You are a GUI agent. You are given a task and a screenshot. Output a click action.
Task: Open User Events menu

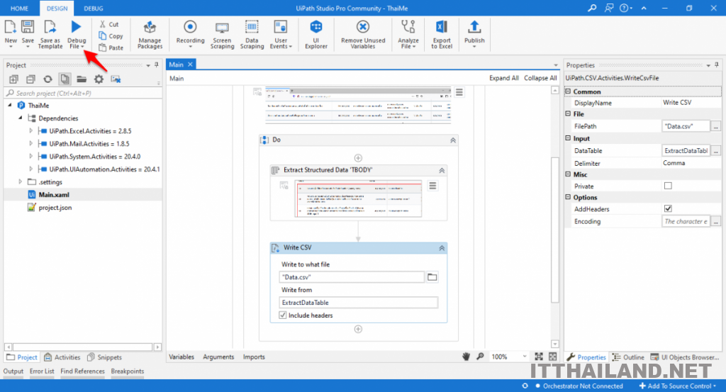coord(281,34)
